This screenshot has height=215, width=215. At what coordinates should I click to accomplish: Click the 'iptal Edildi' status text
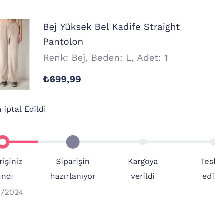coord(25,109)
